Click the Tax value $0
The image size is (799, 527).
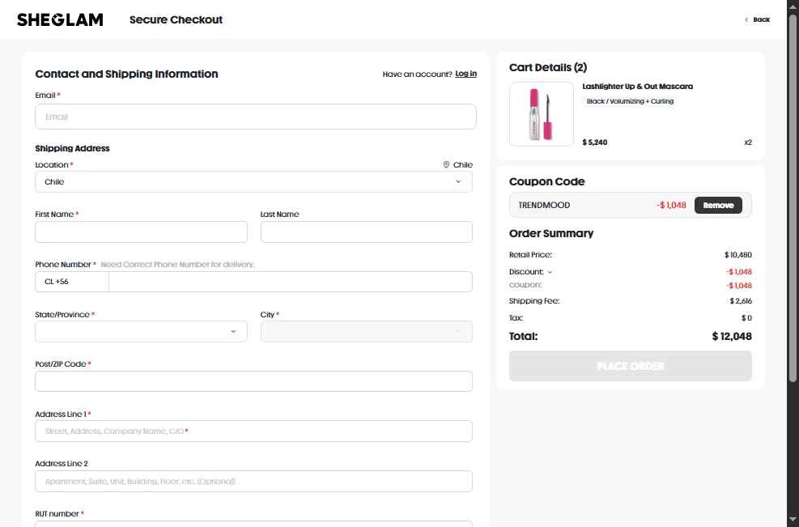click(746, 318)
